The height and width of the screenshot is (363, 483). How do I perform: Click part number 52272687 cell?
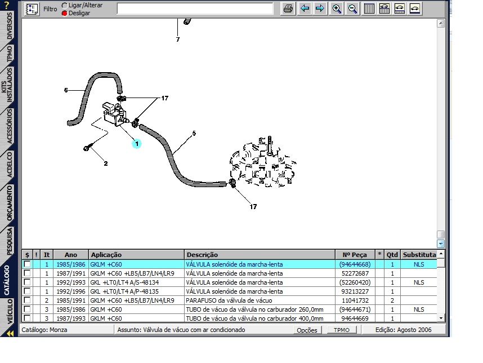tap(355, 273)
